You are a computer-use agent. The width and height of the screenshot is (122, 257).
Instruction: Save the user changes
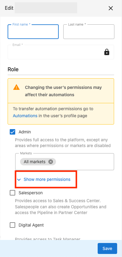tap(107, 248)
